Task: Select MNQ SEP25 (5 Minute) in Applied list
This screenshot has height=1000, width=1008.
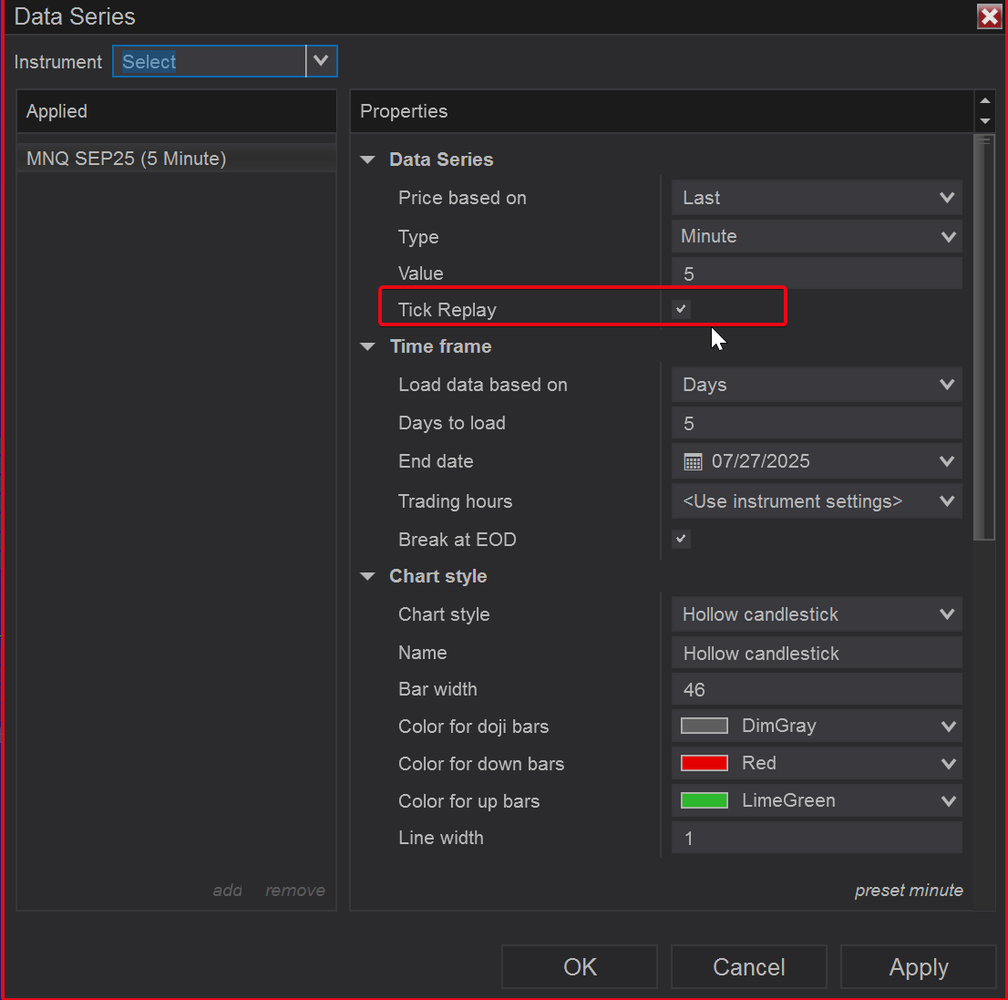Action: click(127, 159)
